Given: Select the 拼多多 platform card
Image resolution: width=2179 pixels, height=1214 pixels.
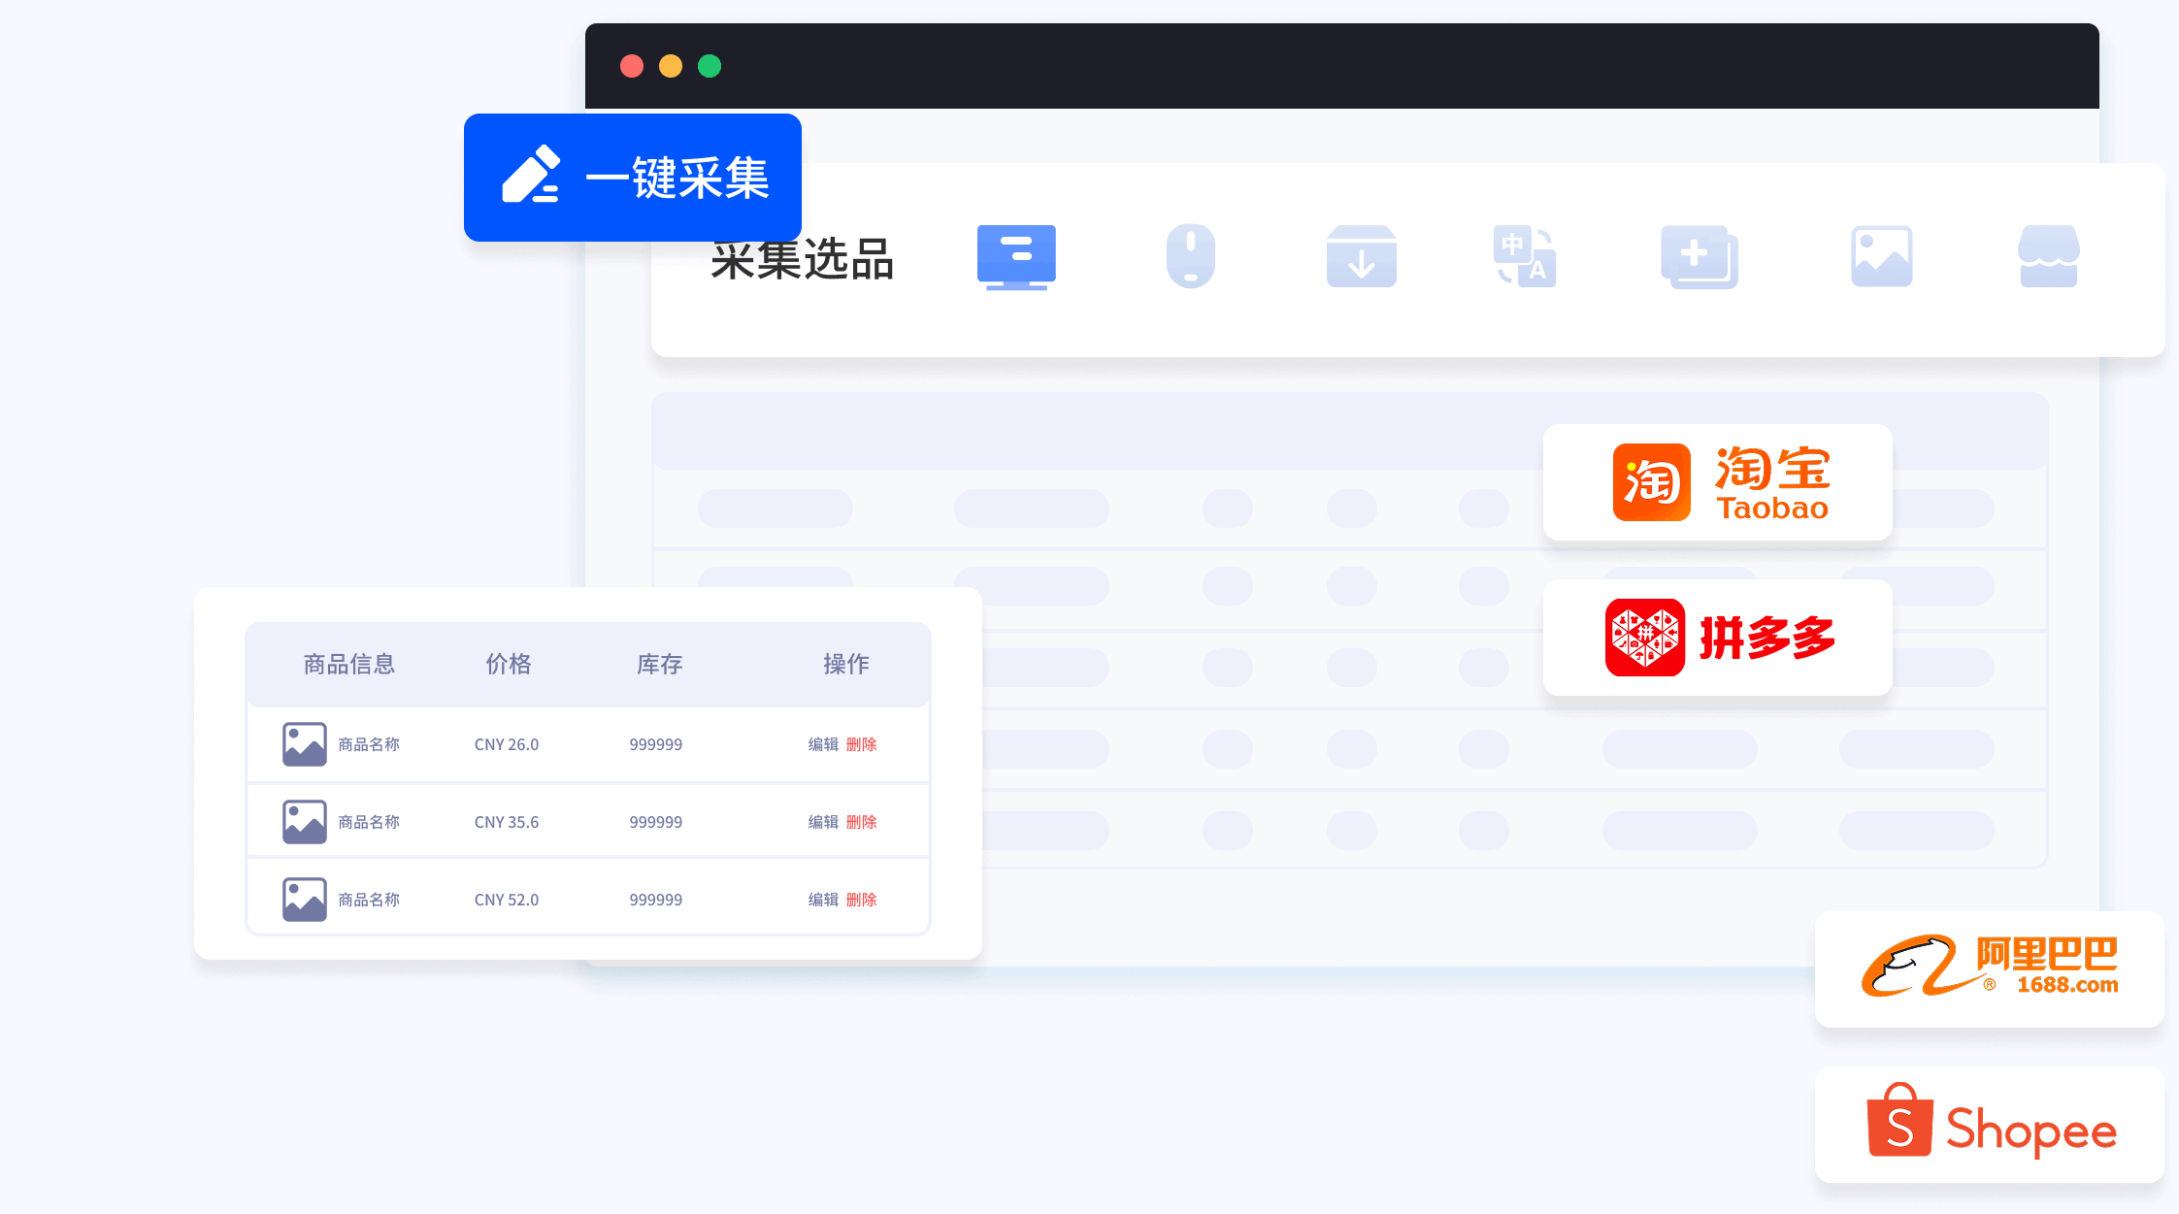Looking at the screenshot, I should tap(1717, 638).
